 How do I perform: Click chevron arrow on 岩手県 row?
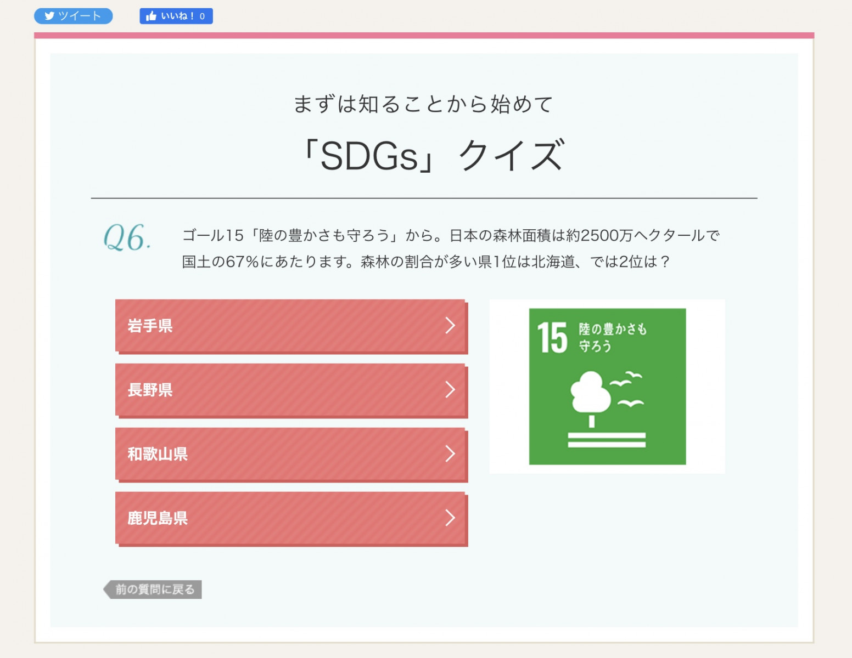point(450,326)
